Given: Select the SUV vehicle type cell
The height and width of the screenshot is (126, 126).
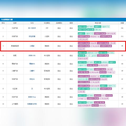Looking at the screenshot, I should 47,28.
